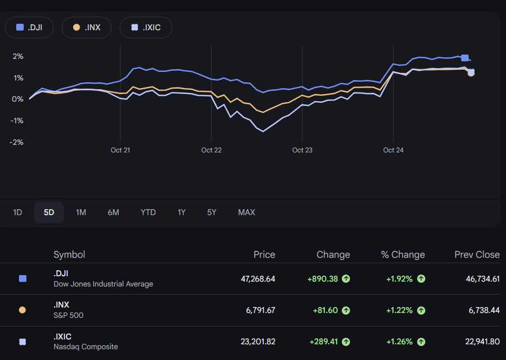The height and width of the screenshot is (360, 506).
Task: Click previous close value 22,941.80
Action: (483, 342)
